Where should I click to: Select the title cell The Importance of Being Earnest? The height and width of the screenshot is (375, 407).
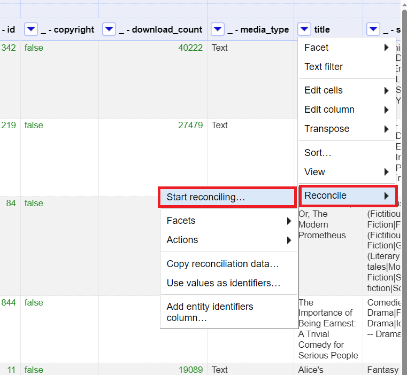(x=328, y=329)
